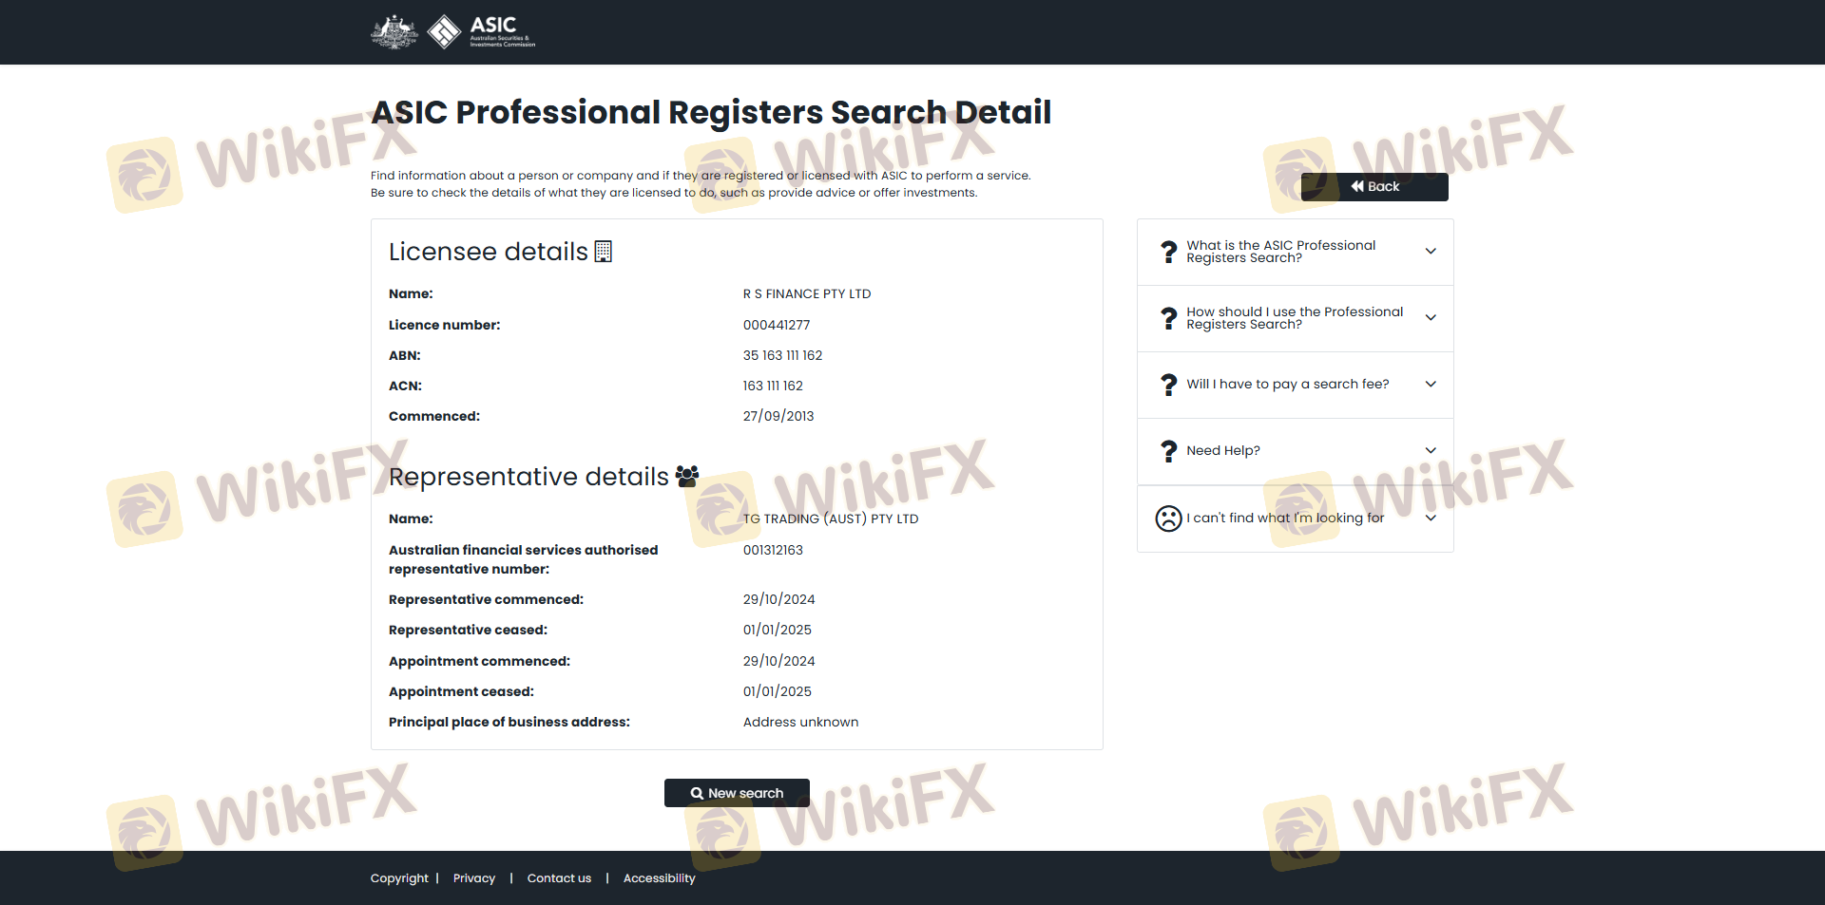
Task: Click the licence number 000441277
Action: (x=777, y=325)
